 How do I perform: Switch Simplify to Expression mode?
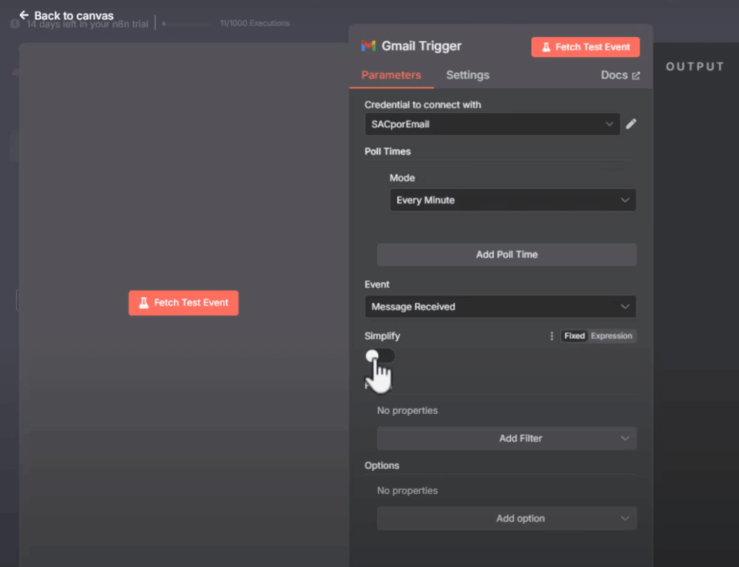pyautogui.click(x=611, y=336)
